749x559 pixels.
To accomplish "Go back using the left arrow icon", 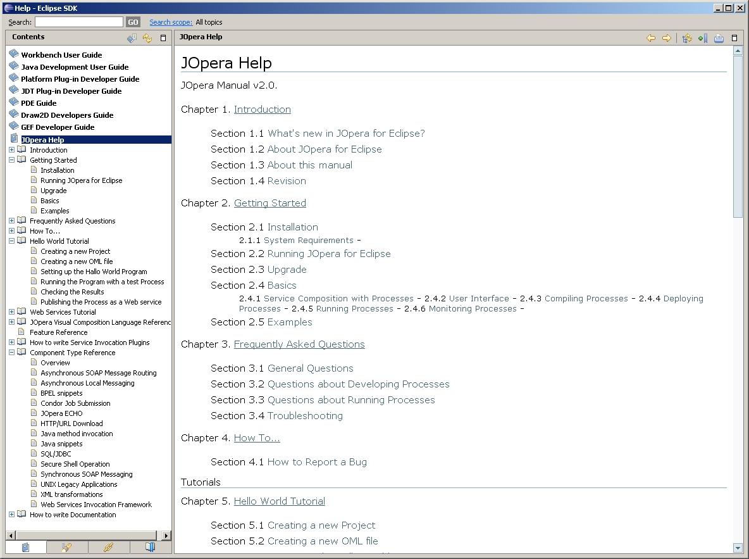I will click(650, 38).
